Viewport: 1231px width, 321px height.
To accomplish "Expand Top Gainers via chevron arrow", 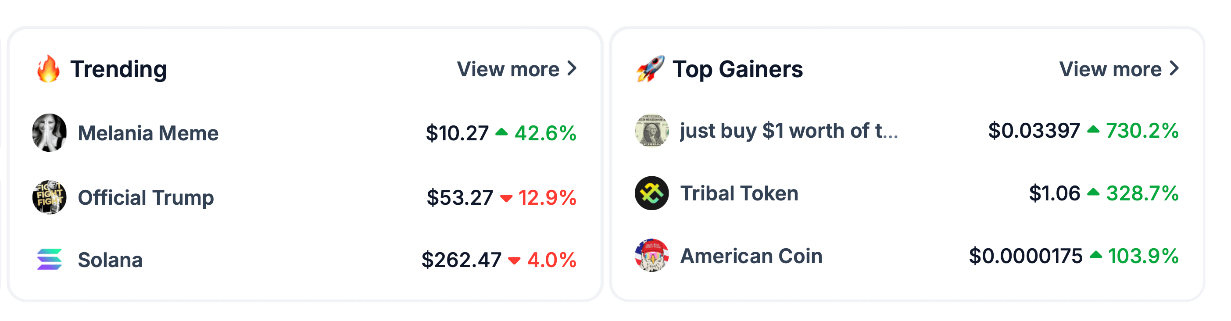I will tap(1174, 69).
